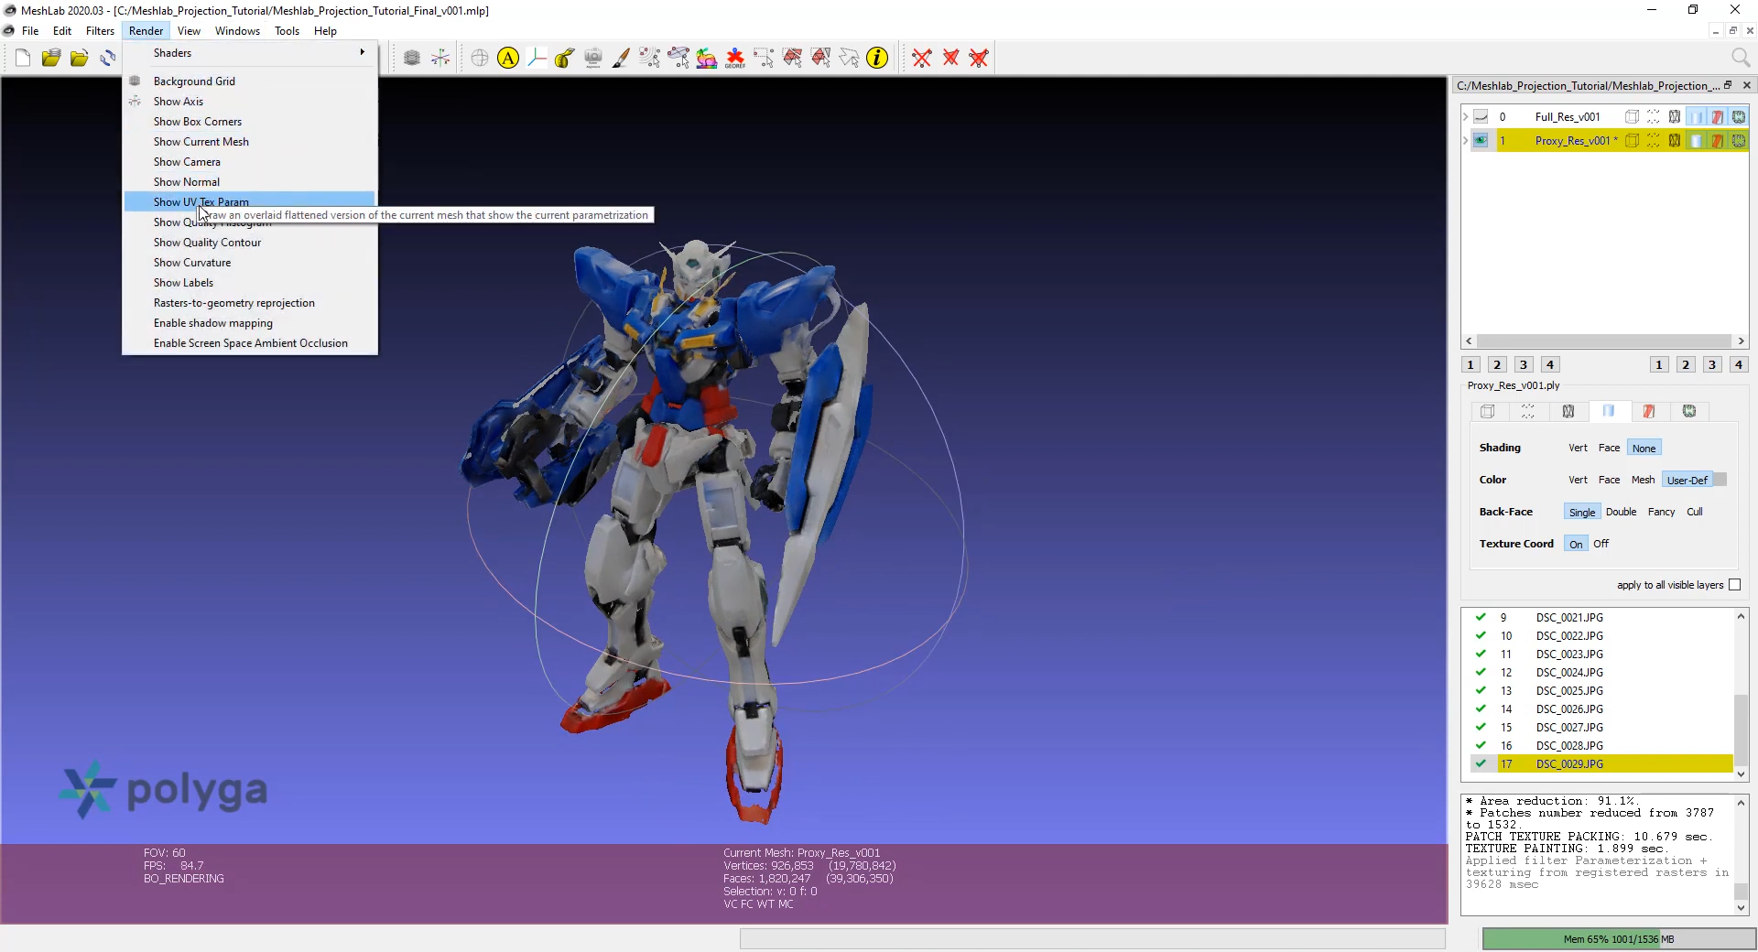Viewport: 1758px width, 952px height.
Task: Open the Windows menu
Action: (237, 30)
